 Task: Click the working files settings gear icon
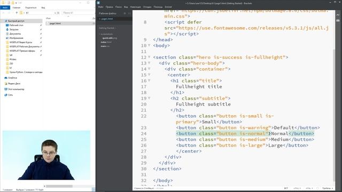coord(125,13)
